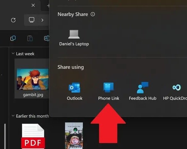This screenshot has width=187, height=149.
Task: Click the Copy toolbar icon
Action: (x=13, y=38)
